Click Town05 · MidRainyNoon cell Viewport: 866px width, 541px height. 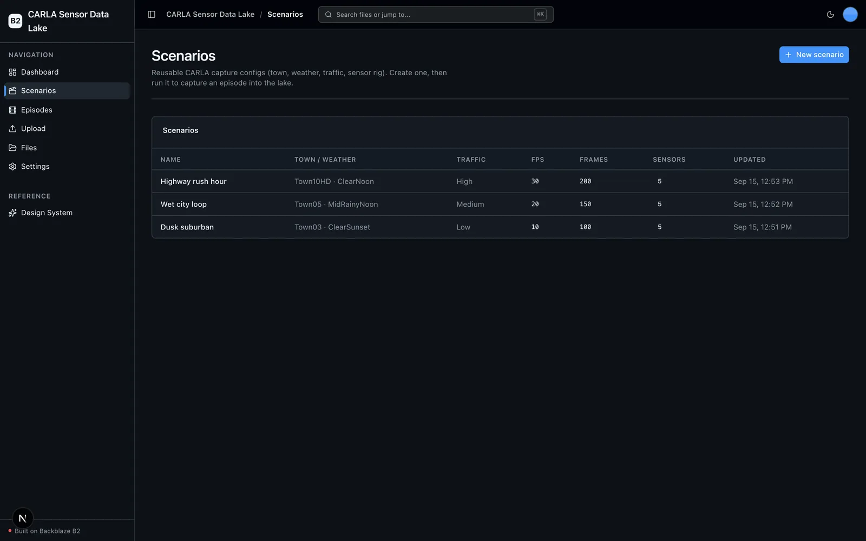336,204
